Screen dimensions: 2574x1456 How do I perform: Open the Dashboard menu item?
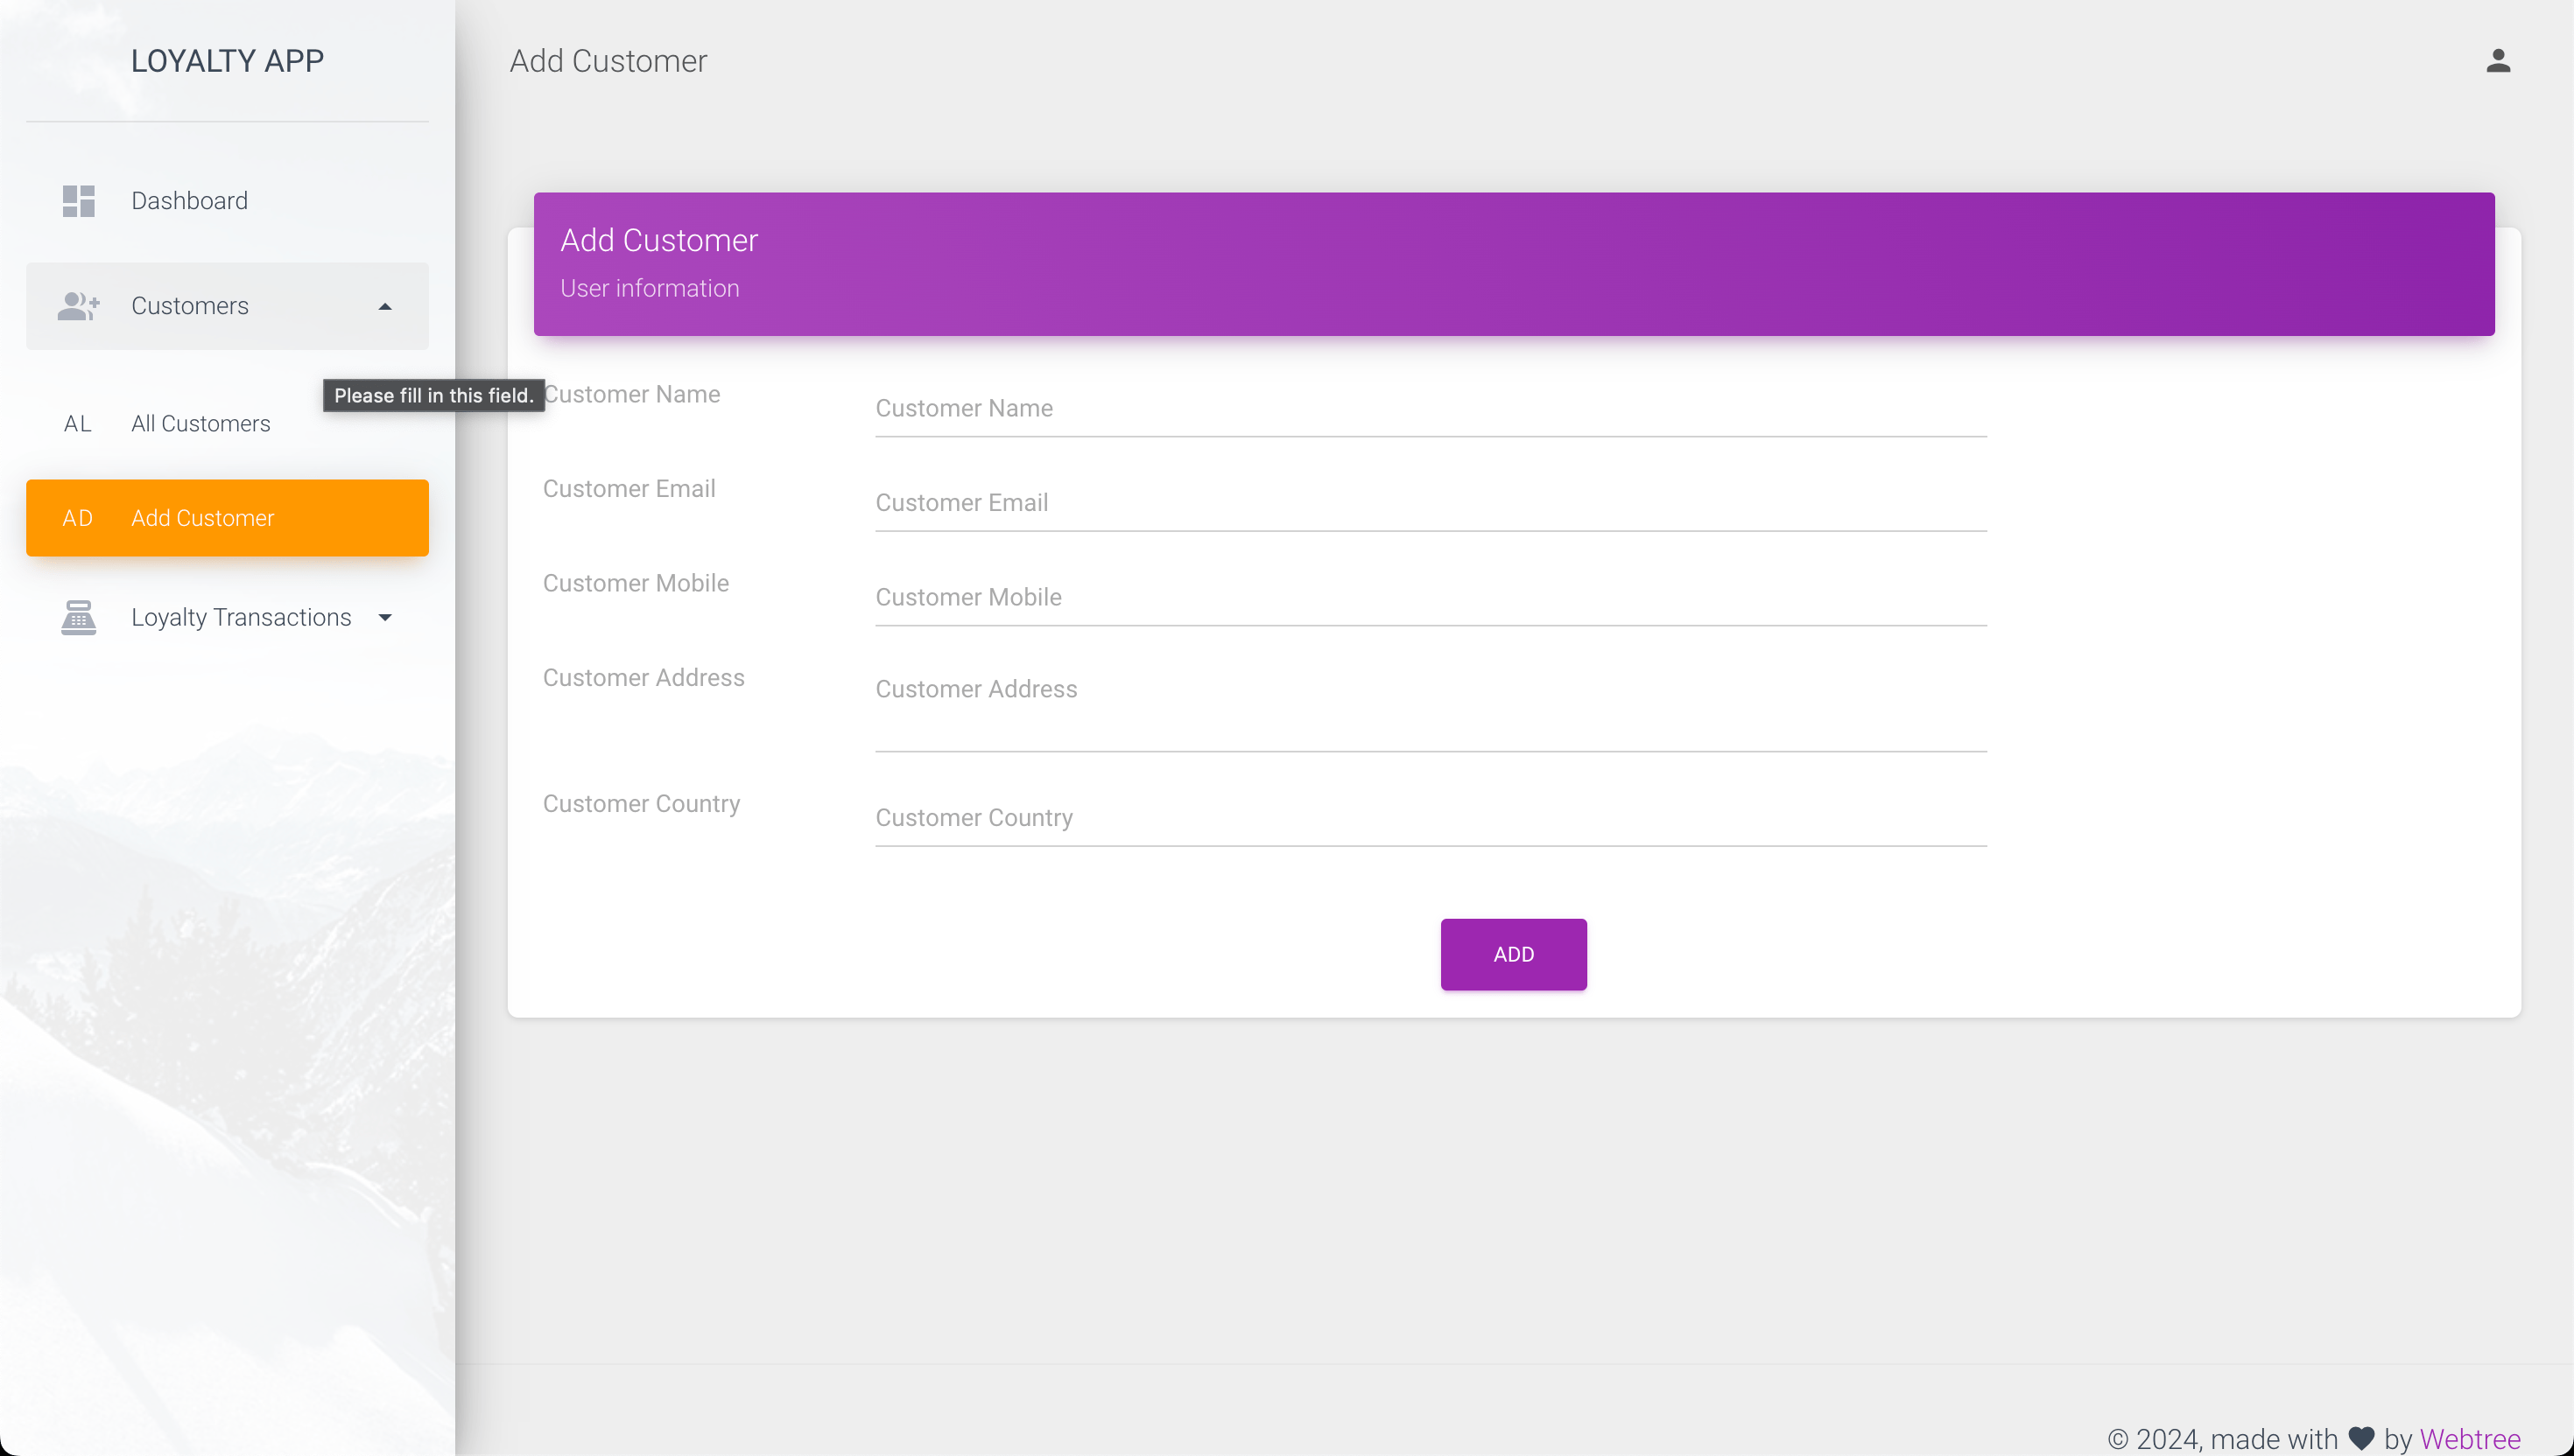[x=227, y=201]
